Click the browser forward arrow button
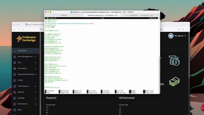This screenshot has height=115, width=204. point(19,29)
